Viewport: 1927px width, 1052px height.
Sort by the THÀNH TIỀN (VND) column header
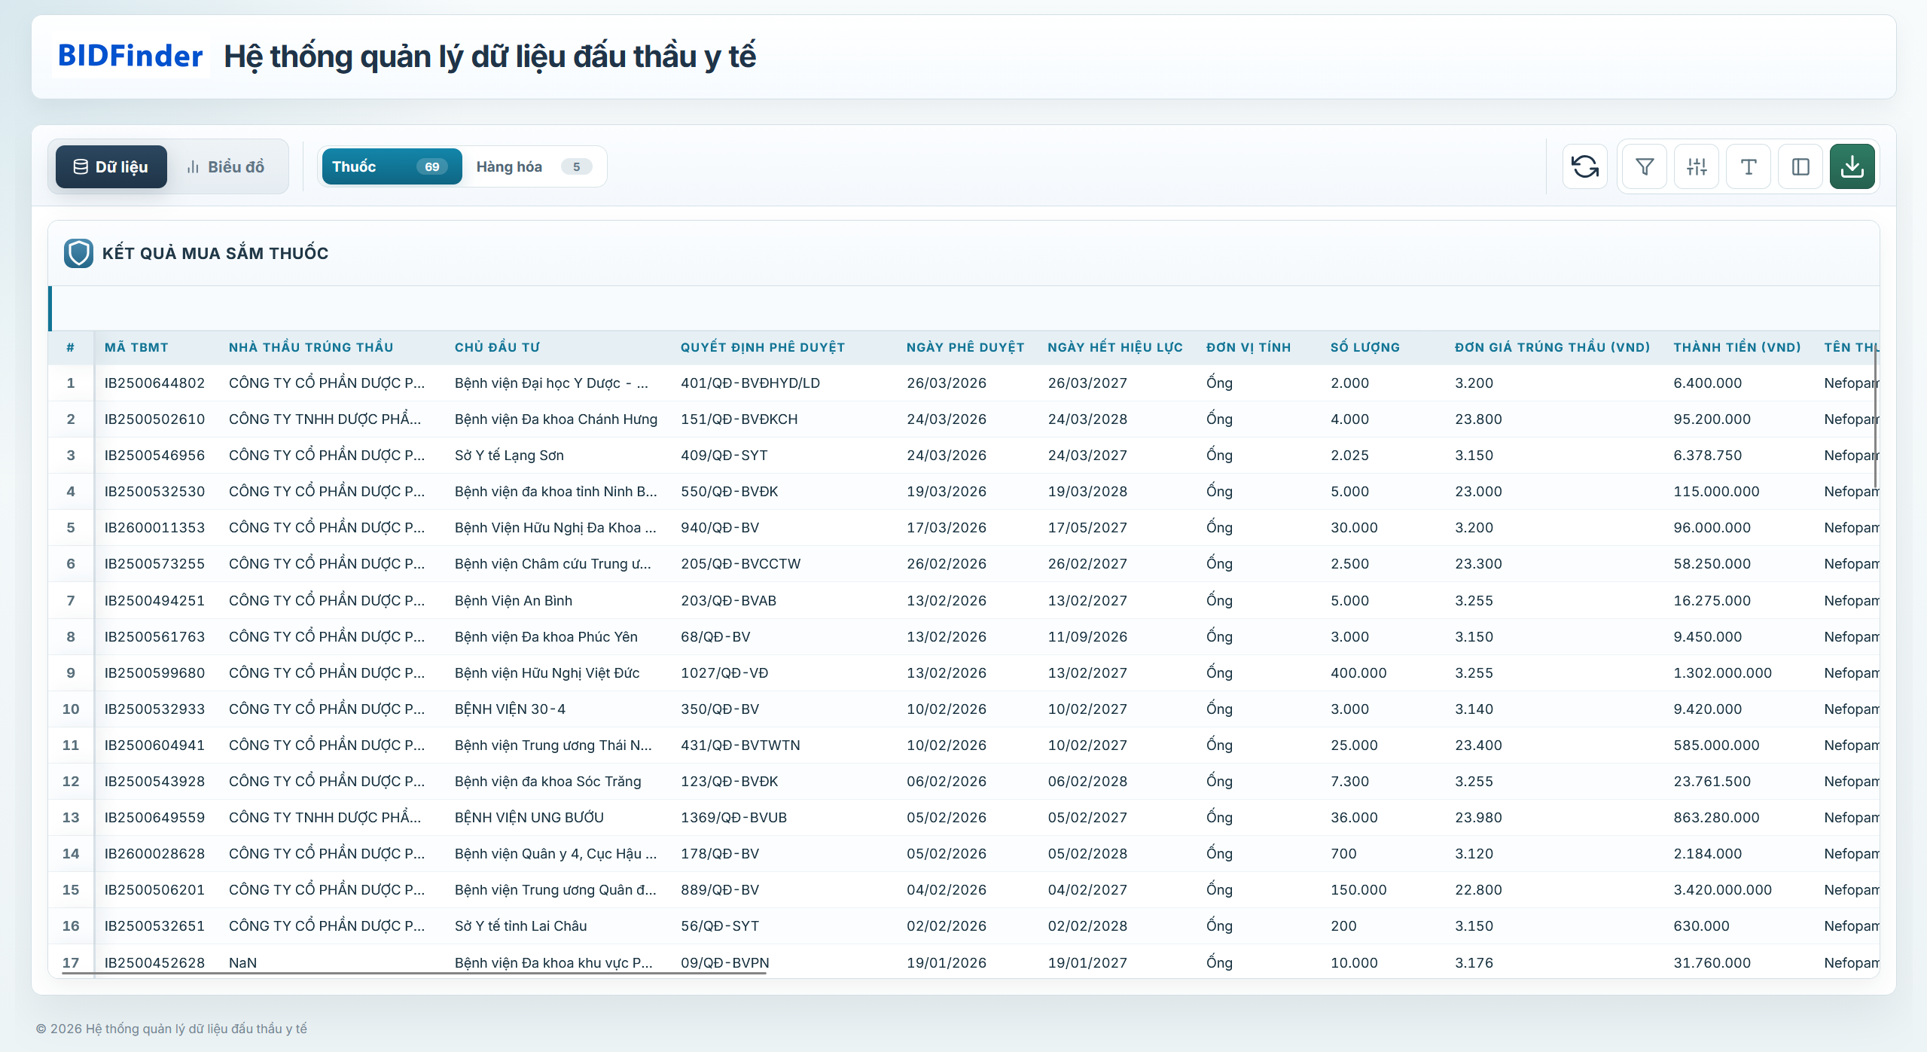click(1736, 347)
